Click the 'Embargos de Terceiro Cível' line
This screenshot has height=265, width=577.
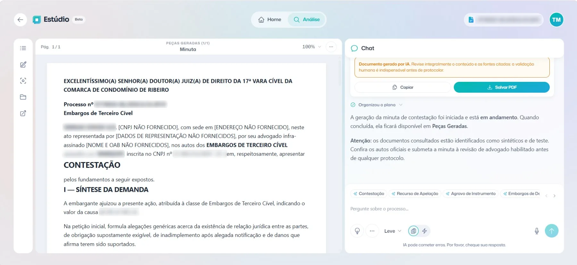coord(98,113)
